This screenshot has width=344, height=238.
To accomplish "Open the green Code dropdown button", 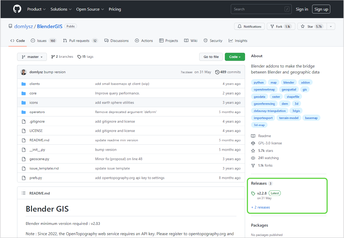I will 235,57.
